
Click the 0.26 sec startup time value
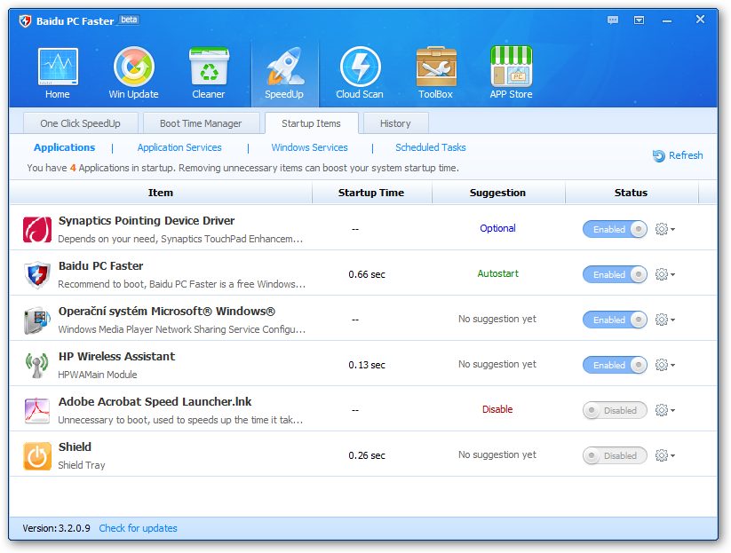tap(367, 455)
